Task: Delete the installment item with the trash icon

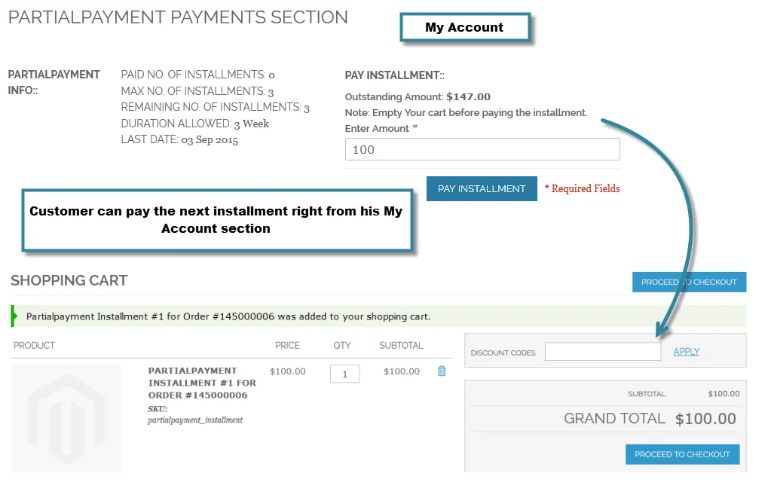Action: (x=442, y=371)
